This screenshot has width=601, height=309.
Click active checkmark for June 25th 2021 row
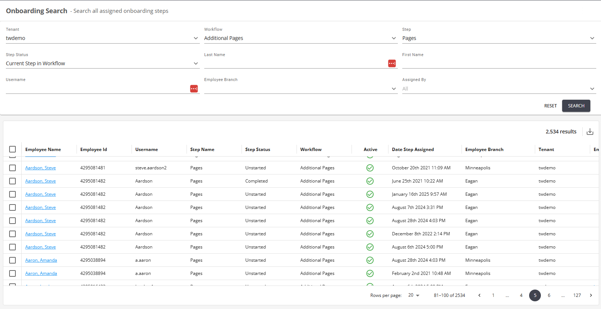[x=370, y=181]
